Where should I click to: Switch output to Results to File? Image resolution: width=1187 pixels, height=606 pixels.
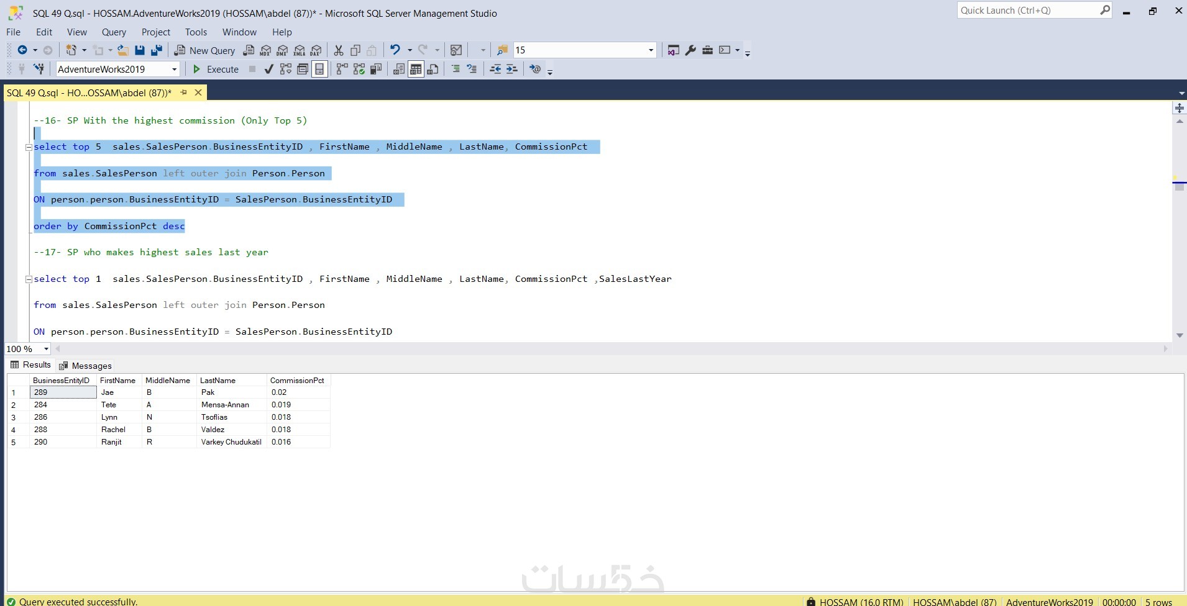[x=433, y=69]
